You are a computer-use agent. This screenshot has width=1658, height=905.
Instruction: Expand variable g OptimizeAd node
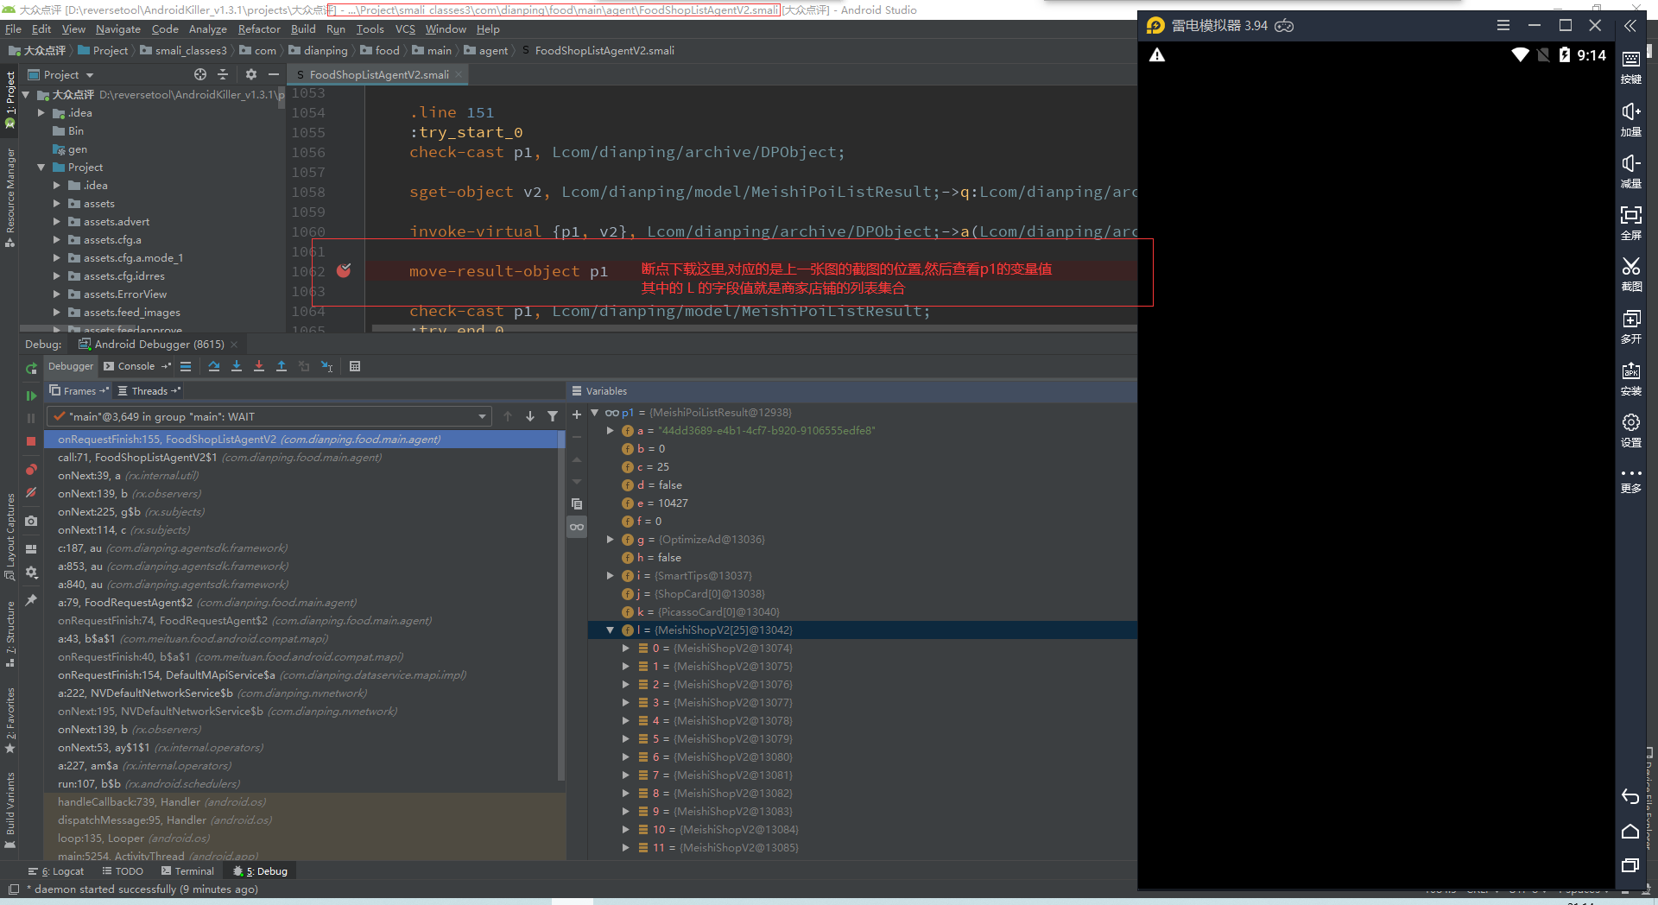coord(611,540)
